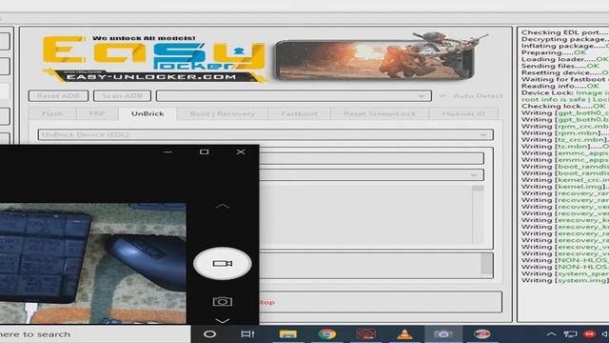Click the 'Writing [rpm.mbn]' log line

coord(564,133)
